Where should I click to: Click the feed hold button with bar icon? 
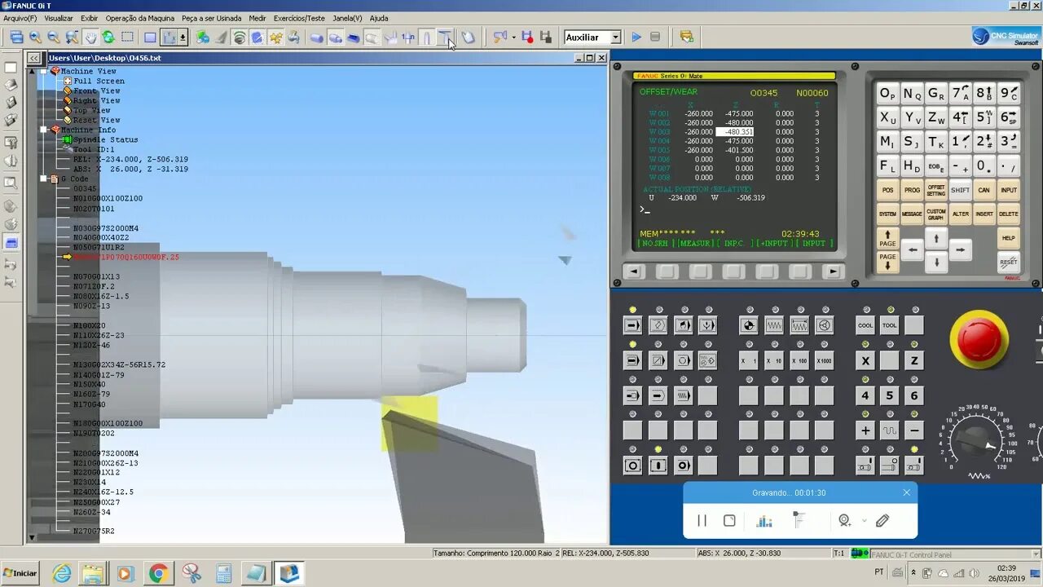[x=658, y=466]
